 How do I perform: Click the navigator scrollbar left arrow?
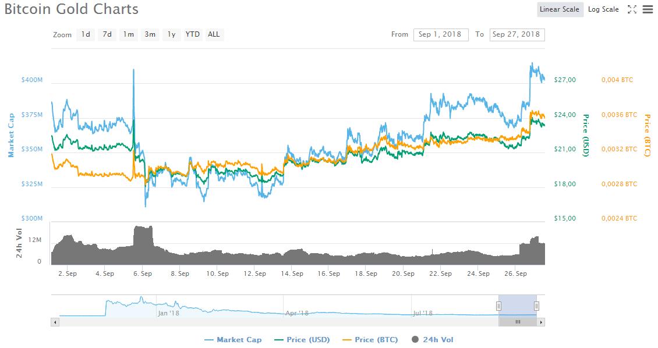tap(55, 322)
